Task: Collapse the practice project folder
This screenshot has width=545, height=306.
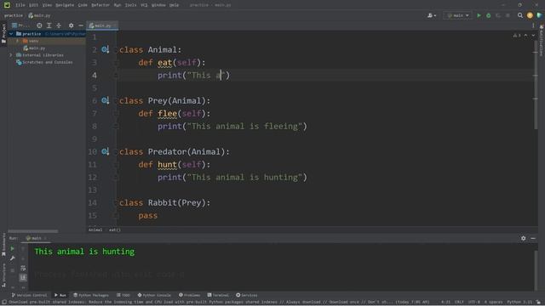Action: click(x=11, y=34)
